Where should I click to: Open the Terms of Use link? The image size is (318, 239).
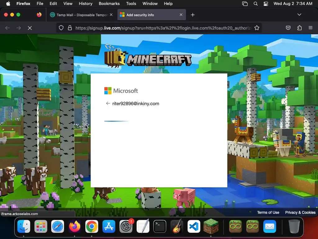[x=268, y=212]
